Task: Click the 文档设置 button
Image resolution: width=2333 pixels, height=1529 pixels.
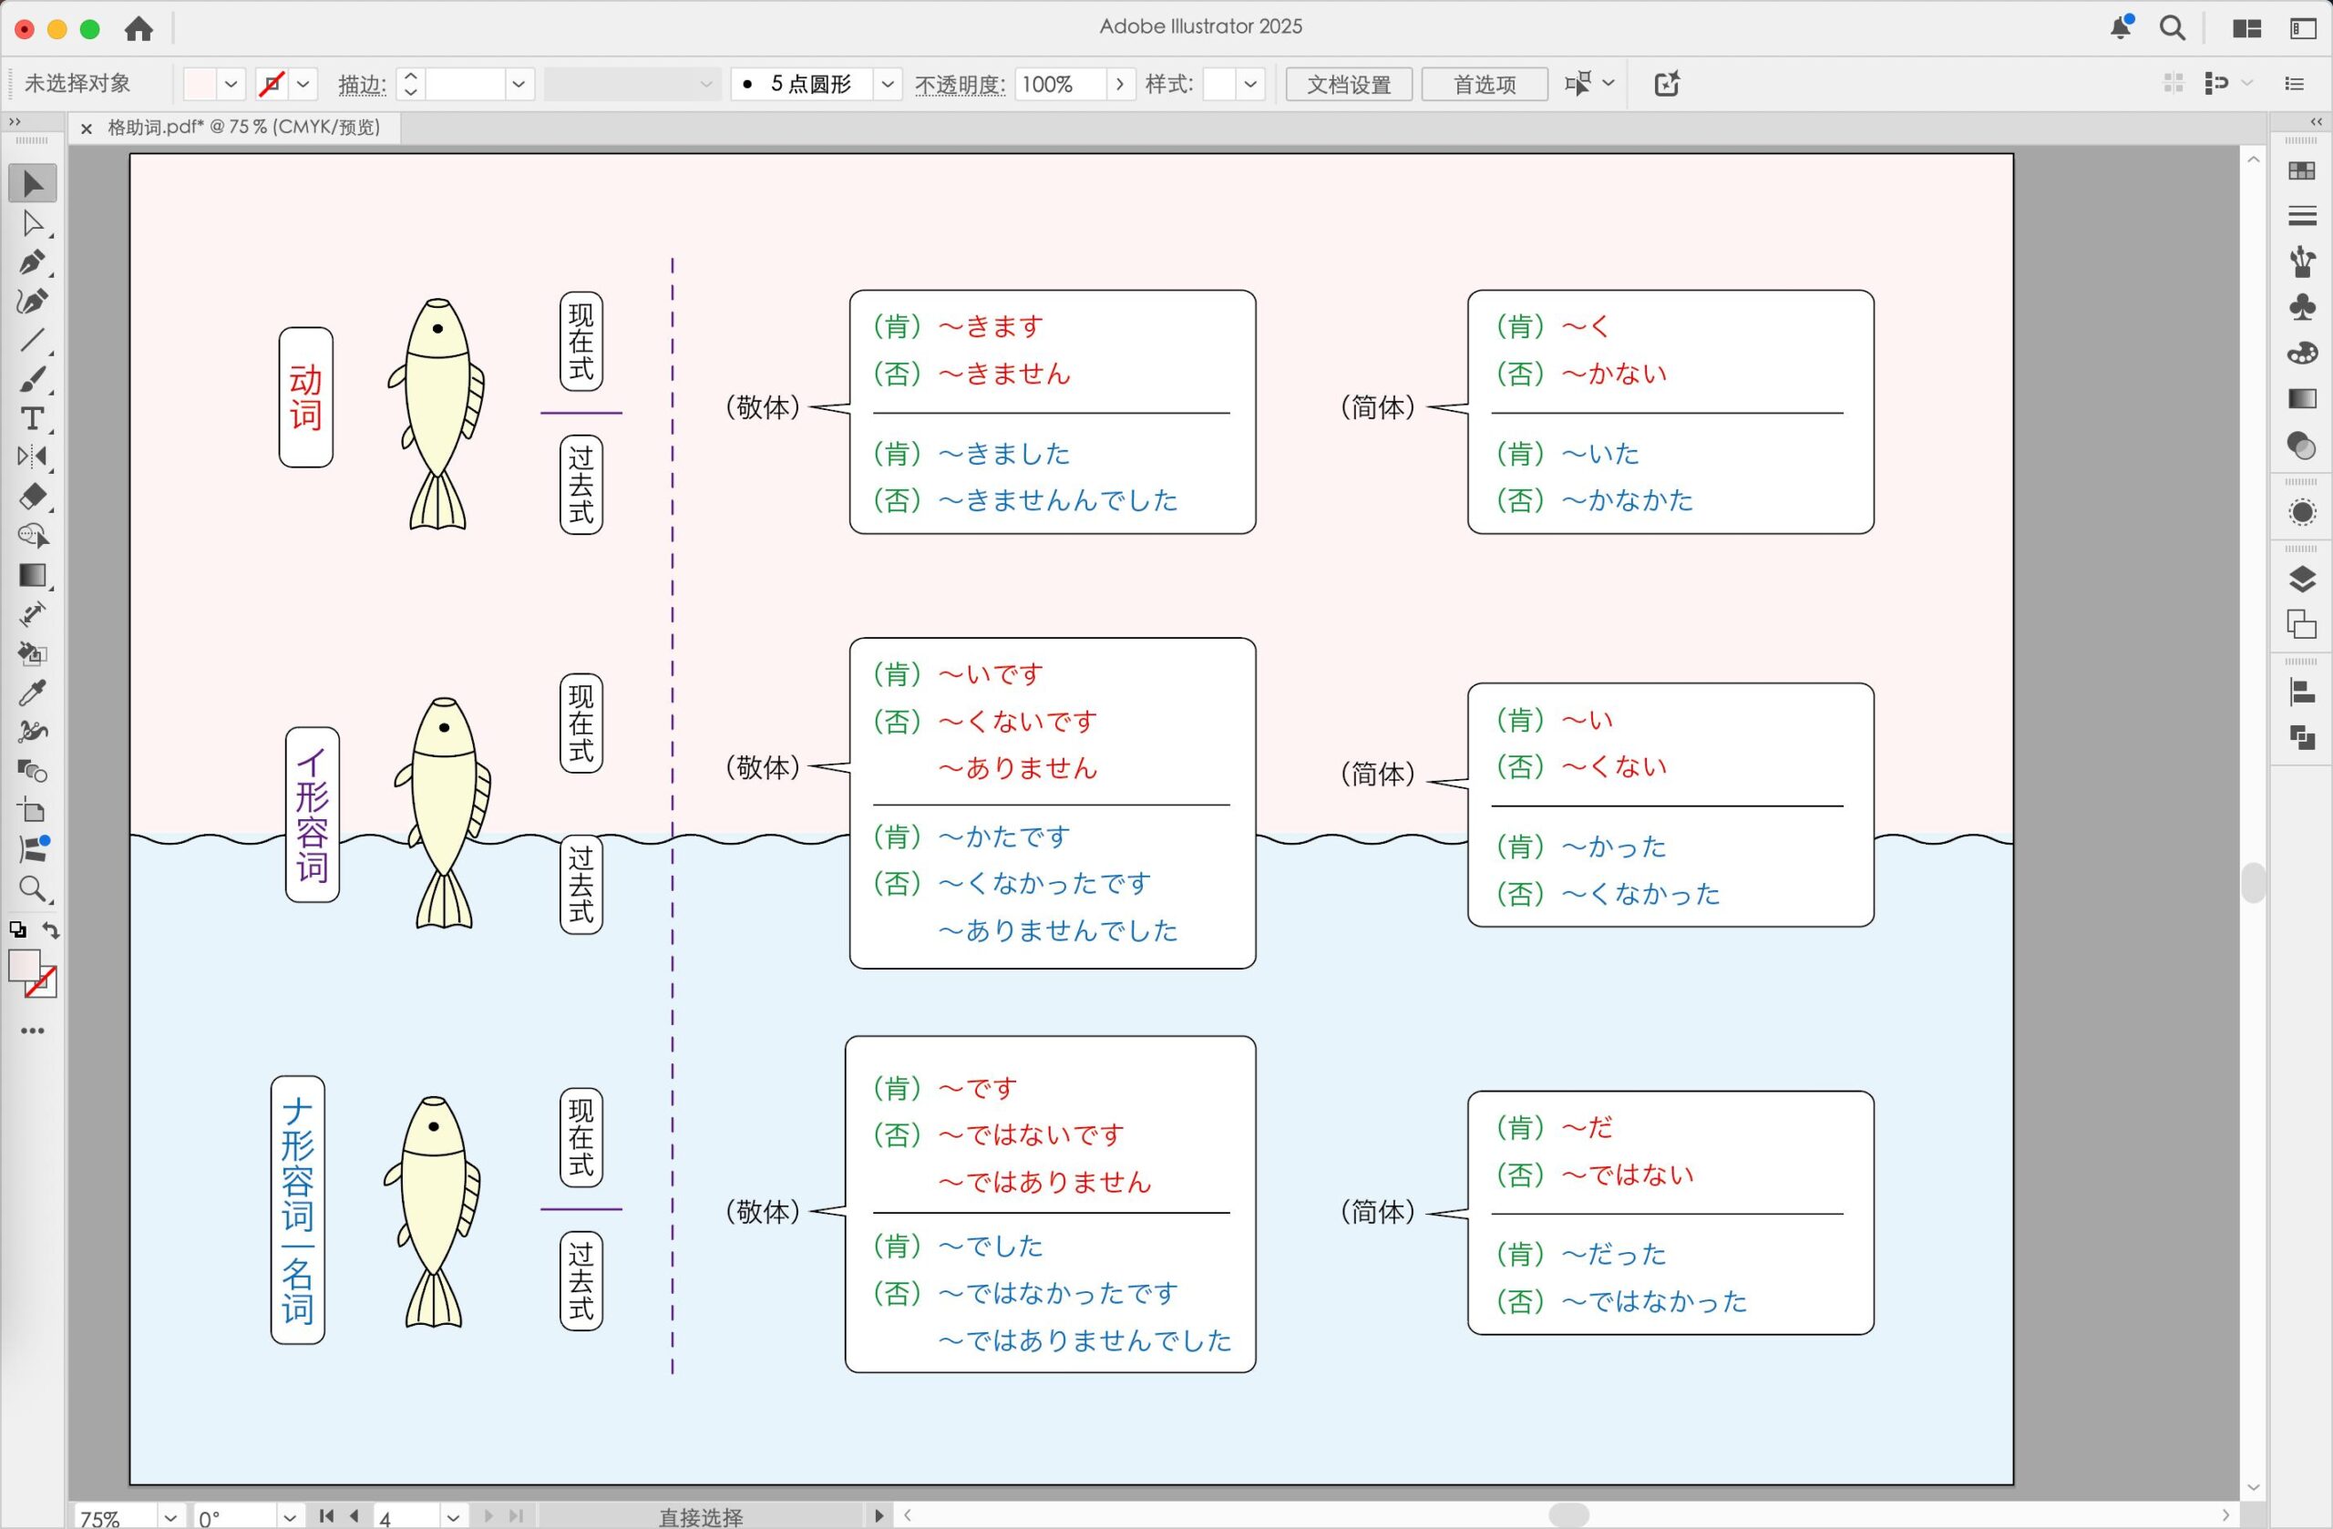Action: coord(1348,85)
